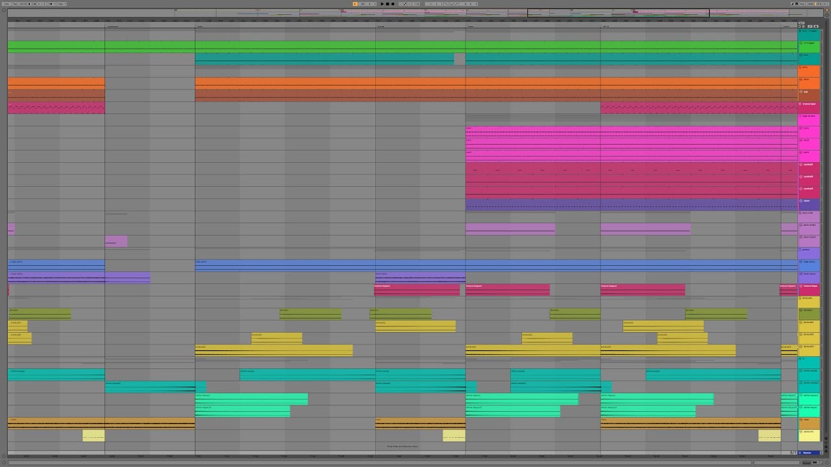Image resolution: width=831 pixels, height=467 pixels.
Task: Click 'Drop Files and Devices Here' area
Action: [403, 446]
